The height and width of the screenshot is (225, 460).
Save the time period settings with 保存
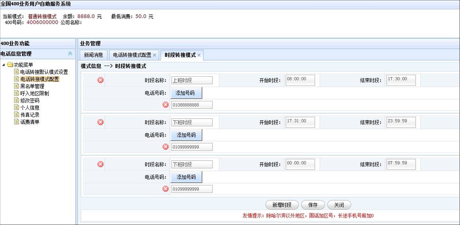pos(313,205)
